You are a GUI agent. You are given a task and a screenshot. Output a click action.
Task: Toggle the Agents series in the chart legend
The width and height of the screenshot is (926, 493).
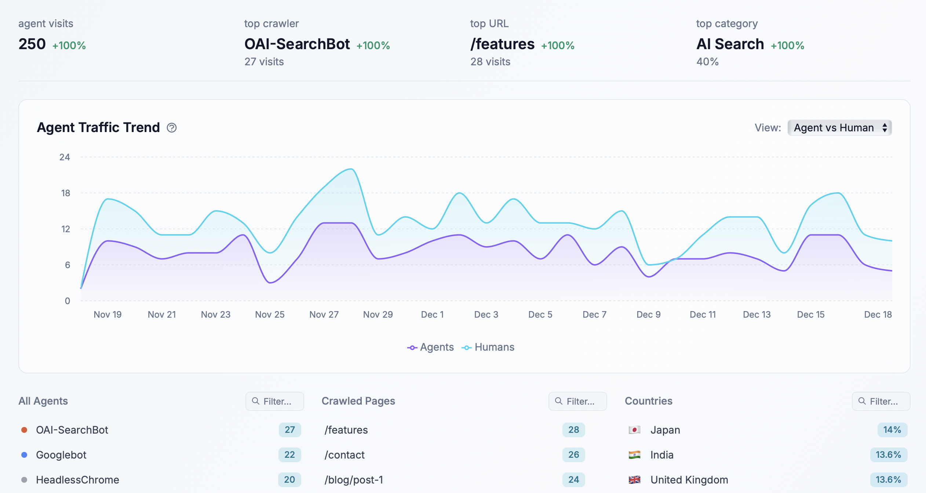430,347
